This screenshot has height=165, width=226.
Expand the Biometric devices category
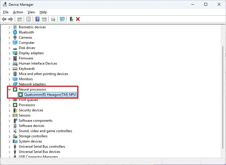pos(10,27)
